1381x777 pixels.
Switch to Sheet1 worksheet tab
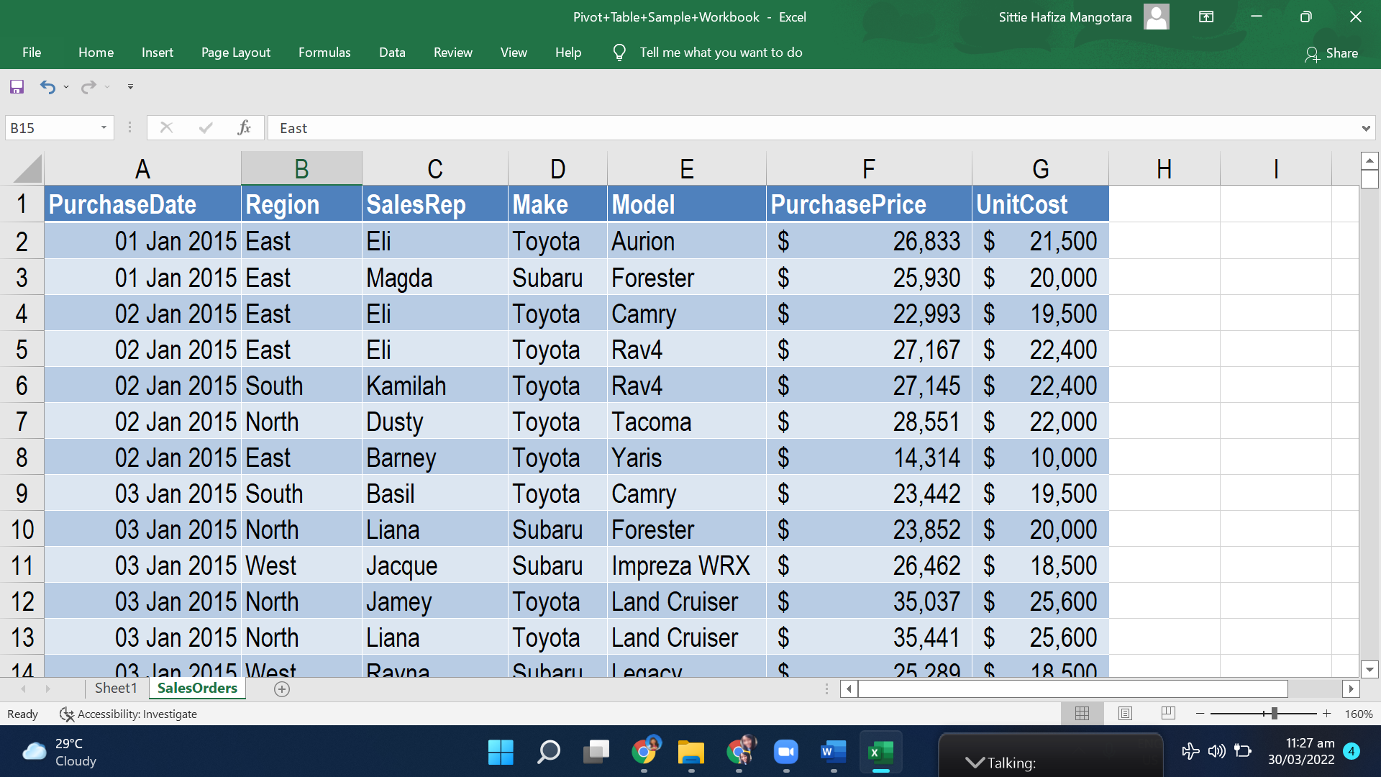116,689
